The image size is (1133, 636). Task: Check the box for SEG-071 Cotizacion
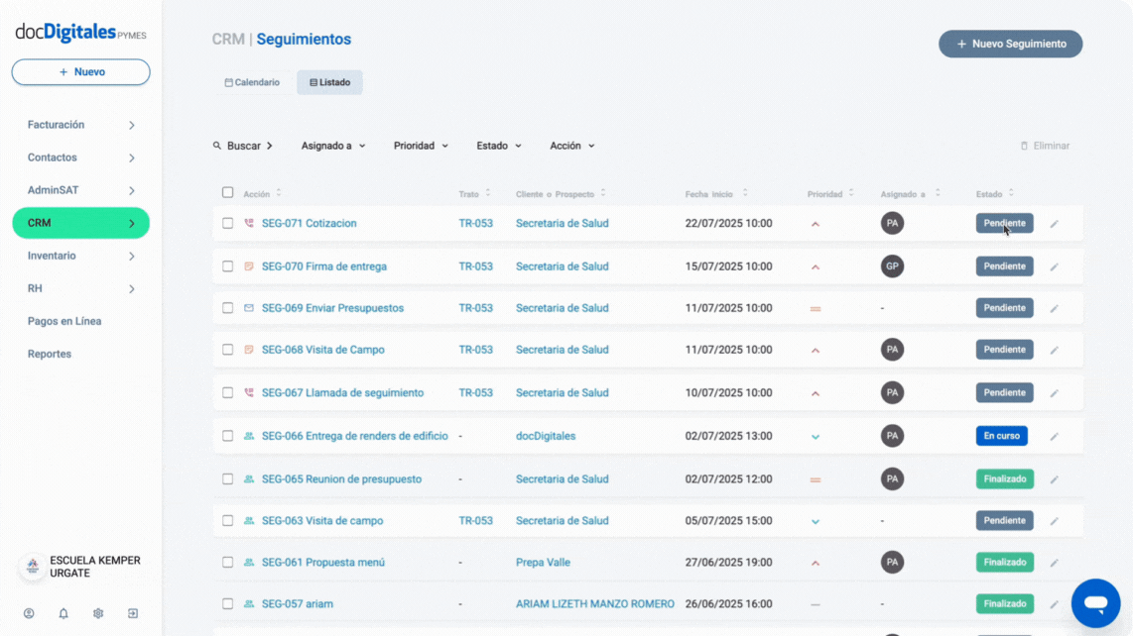[227, 223]
